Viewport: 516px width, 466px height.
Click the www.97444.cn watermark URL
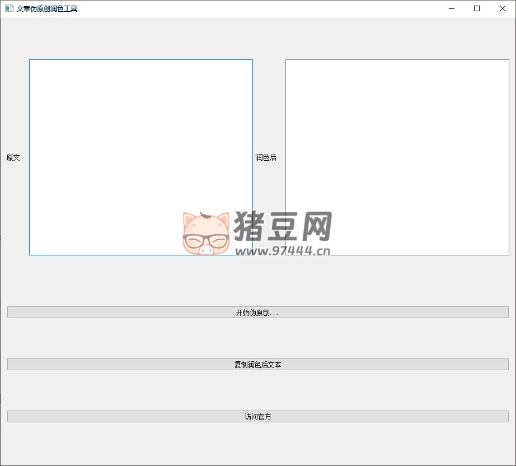pyautogui.click(x=283, y=251)
